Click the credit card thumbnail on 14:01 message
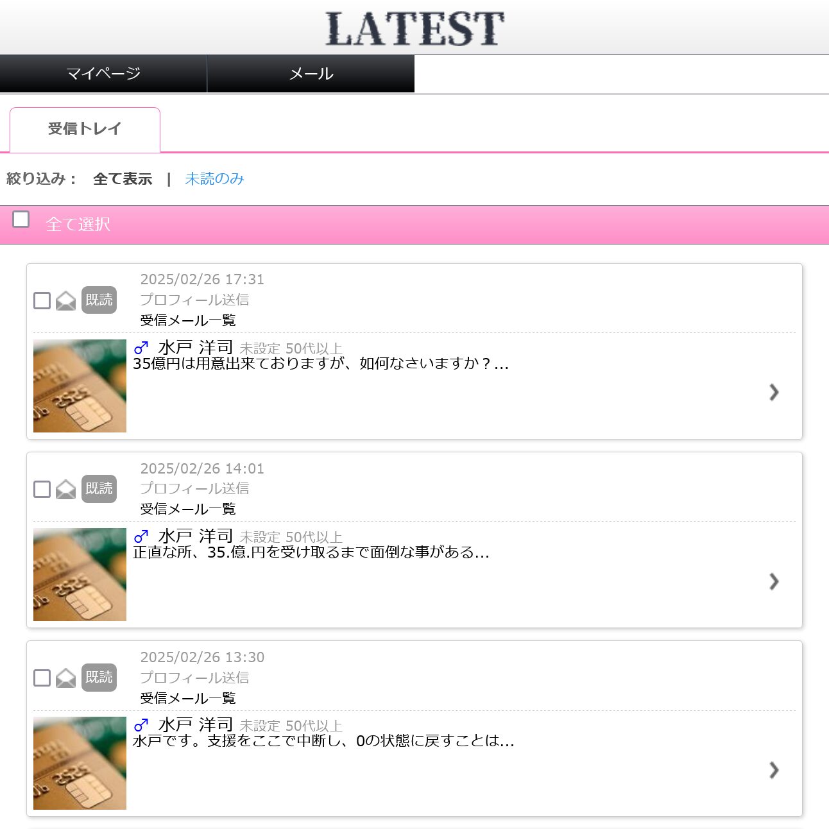829x829 pixels. 80,574
